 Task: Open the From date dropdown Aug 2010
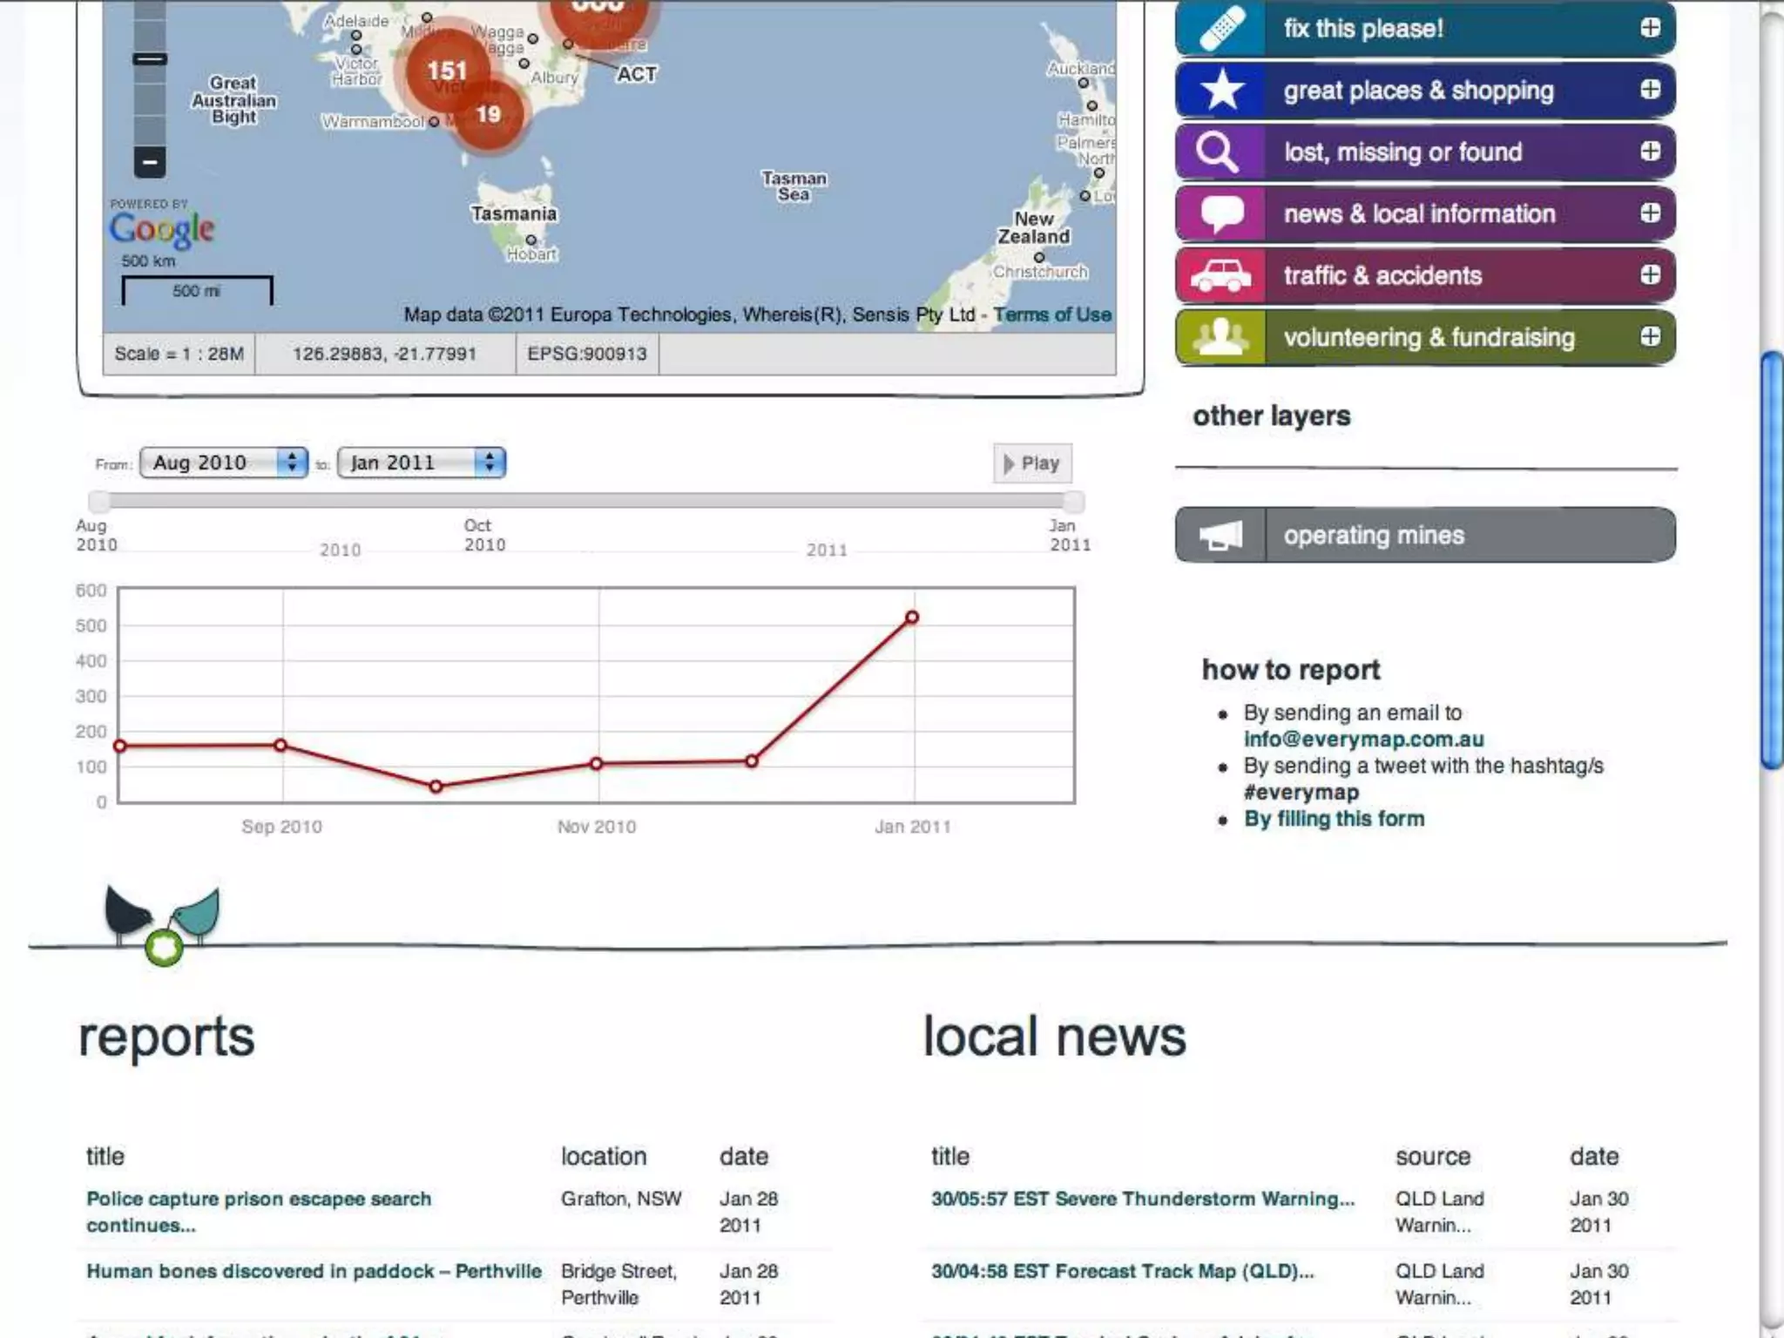pyautogui.click(x=224, y=463)
